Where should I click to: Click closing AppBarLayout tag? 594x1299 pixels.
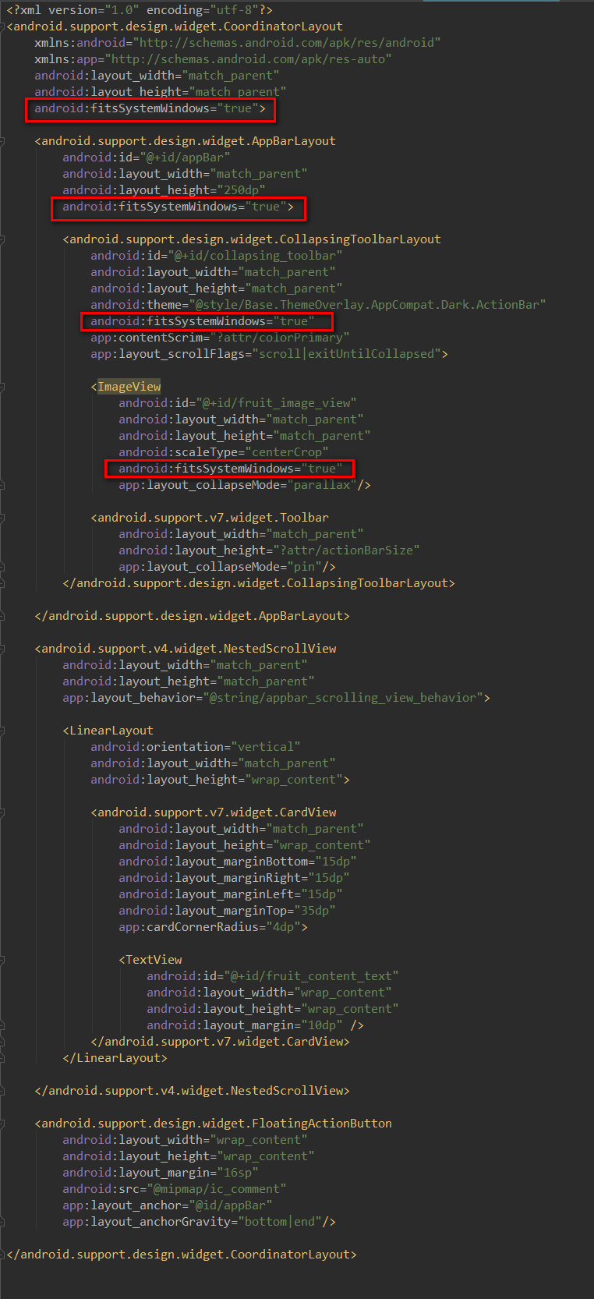coord(192,616)
